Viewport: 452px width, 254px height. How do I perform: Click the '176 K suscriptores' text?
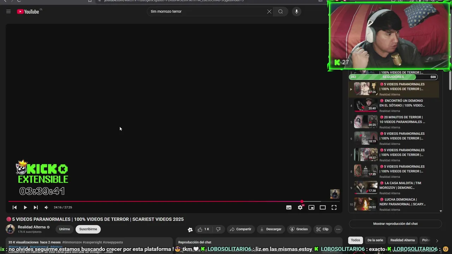[x=30, y=232]
